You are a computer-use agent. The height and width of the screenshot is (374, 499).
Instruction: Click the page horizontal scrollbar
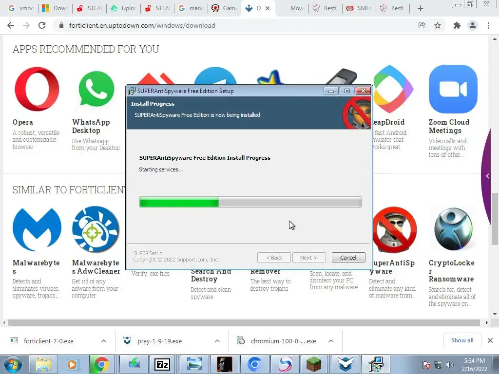pyautogui.click(x=244, y=322)
